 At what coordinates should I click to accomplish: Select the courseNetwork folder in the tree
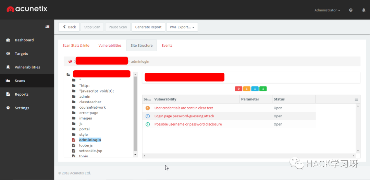(92, 107)
